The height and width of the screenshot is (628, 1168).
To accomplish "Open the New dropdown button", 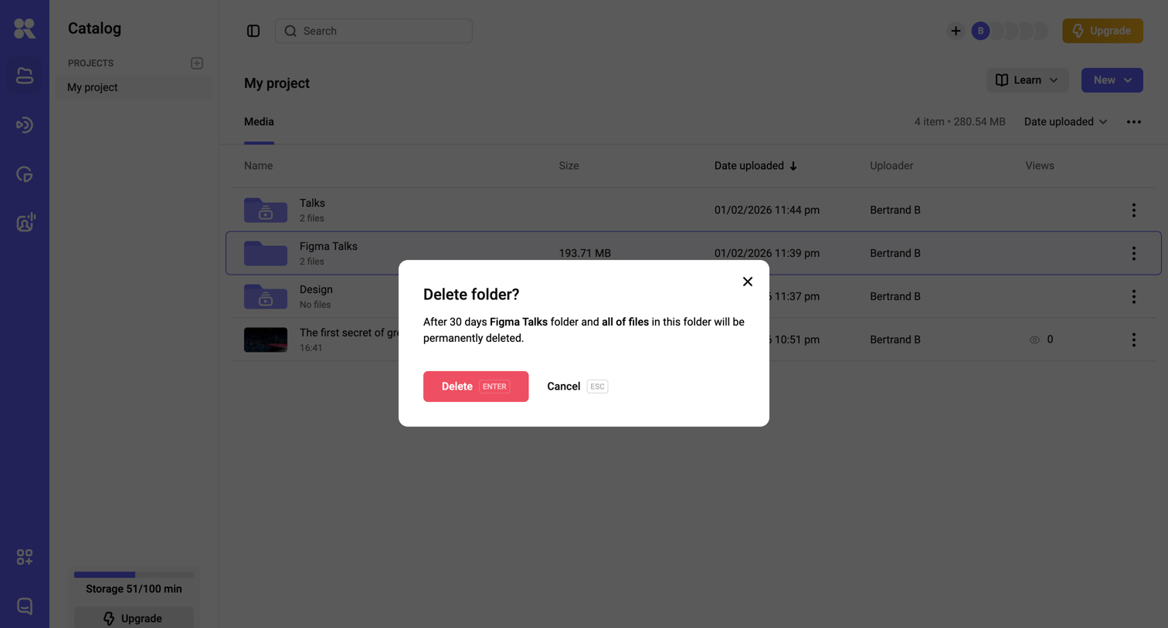I will click(x=1112, y=80).
